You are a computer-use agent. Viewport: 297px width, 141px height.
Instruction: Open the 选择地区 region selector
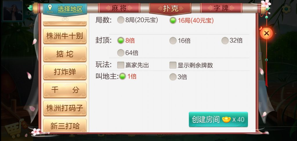65,9
